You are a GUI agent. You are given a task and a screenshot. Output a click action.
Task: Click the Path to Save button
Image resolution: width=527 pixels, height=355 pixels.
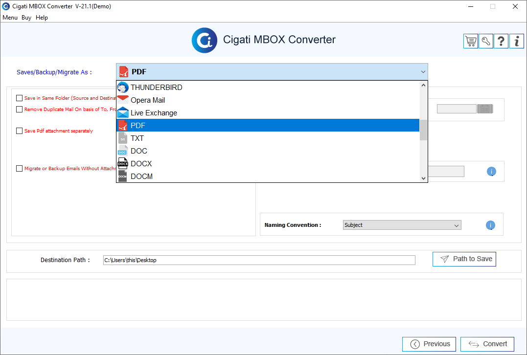click(464, 259)
